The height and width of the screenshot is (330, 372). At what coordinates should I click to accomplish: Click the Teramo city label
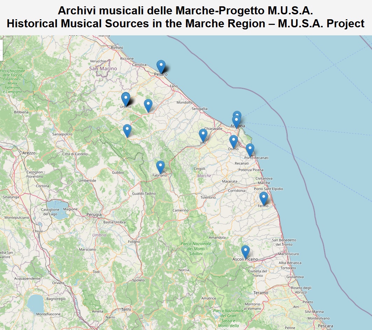click(x=261, y=293)
